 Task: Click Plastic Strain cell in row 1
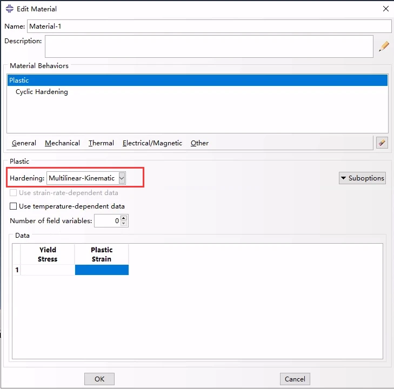[x=102, y=270]
